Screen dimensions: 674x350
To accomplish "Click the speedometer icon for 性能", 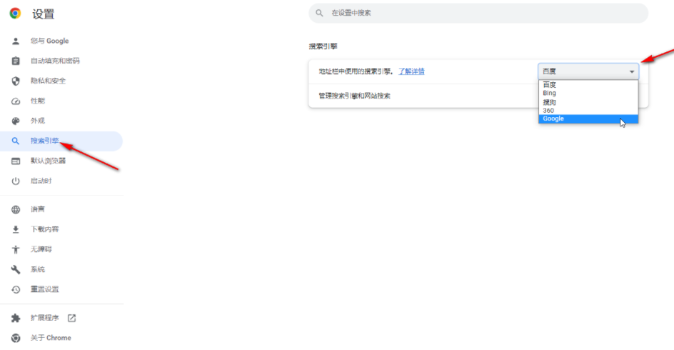I will (16, 101).
